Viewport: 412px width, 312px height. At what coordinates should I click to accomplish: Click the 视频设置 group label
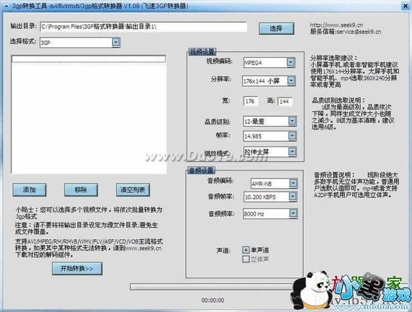[x=202, y=52]
